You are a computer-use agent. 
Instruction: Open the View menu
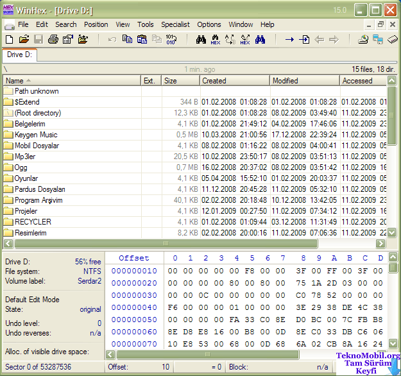pyautogui.click(x=123, y=24)
